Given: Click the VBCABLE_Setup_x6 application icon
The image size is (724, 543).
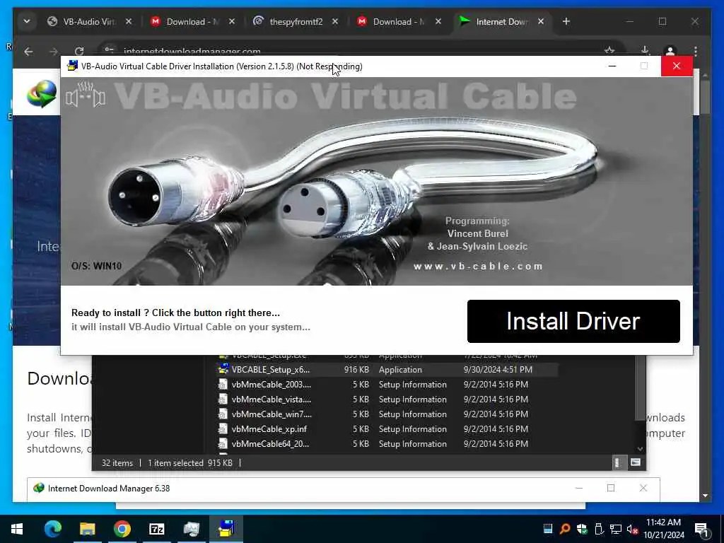Looking at the screenshot, I should pos(223,369).
